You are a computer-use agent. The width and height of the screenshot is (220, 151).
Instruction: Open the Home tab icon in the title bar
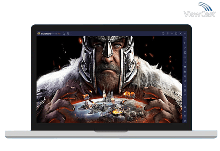(64, 34)
